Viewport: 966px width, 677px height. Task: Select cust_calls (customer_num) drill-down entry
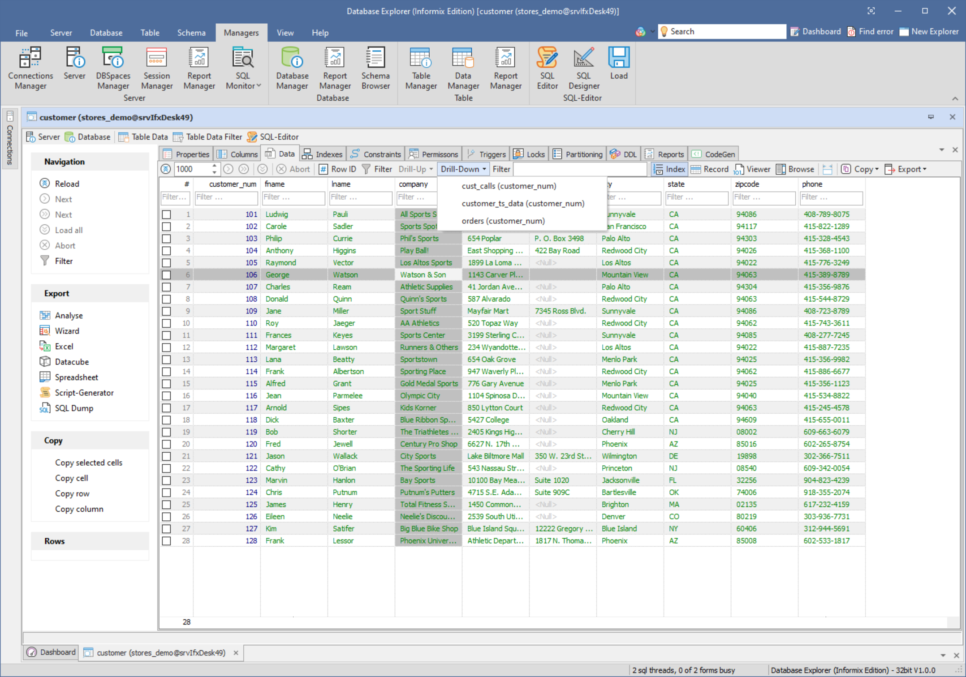pyautogui.click(x=522, y=186)
